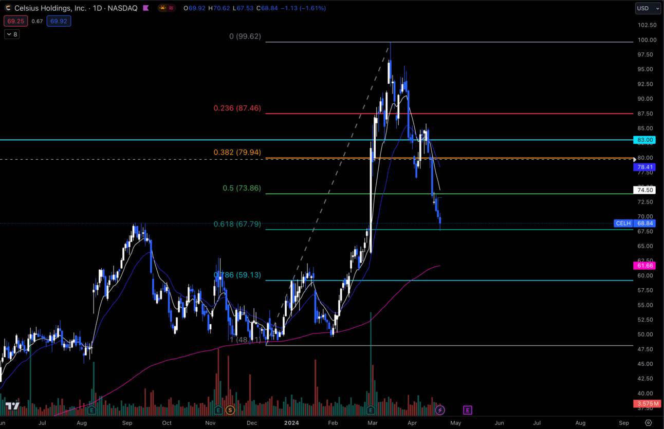Click the blue 69.92 buy price button
The image size is (664, 429).
point(58,21)
